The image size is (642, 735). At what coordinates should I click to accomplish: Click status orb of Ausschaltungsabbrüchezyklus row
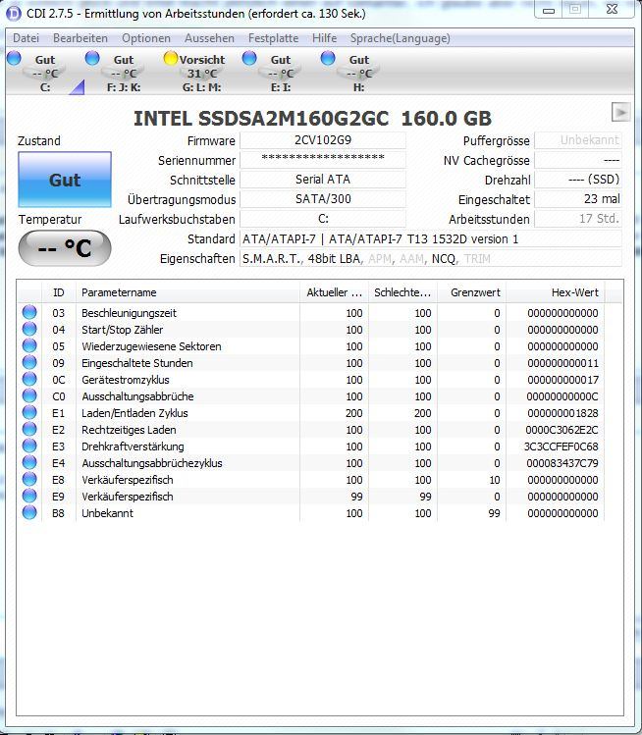tap(29, 462)
